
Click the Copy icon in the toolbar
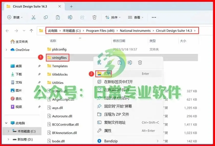click(46, 17)
